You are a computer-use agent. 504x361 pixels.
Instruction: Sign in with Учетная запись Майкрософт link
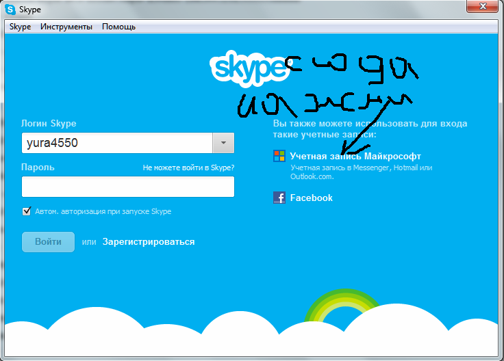tap(355, 157)
